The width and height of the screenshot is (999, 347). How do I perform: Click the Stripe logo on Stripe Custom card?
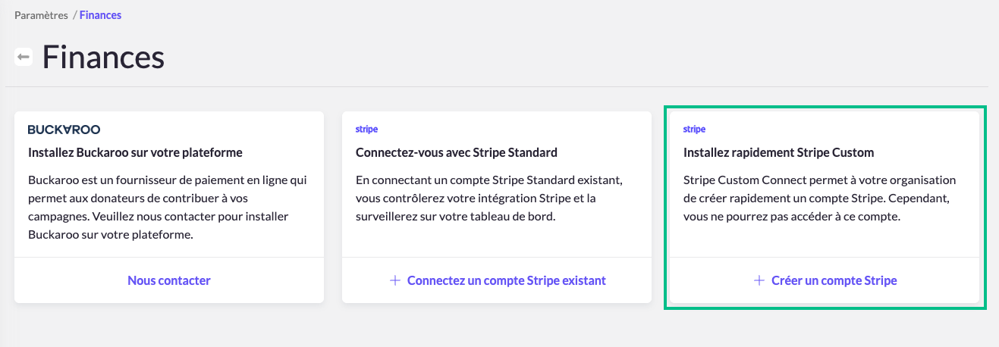(x=694, y=130)
